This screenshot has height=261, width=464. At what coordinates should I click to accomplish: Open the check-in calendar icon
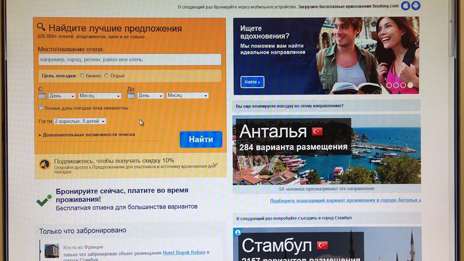[x=42, y=96]
